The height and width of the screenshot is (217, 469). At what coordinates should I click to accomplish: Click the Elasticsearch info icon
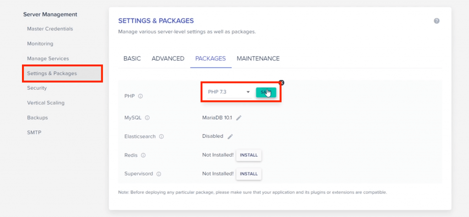162,136
